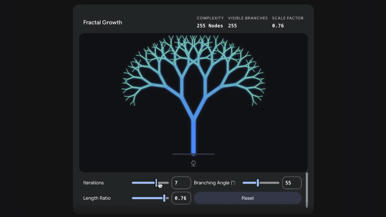Image resolution: width=386 pixels, height=217 pixels.
Task: Click the unfilled right end of the Branching Angle track
Action: tap(272, 183)
